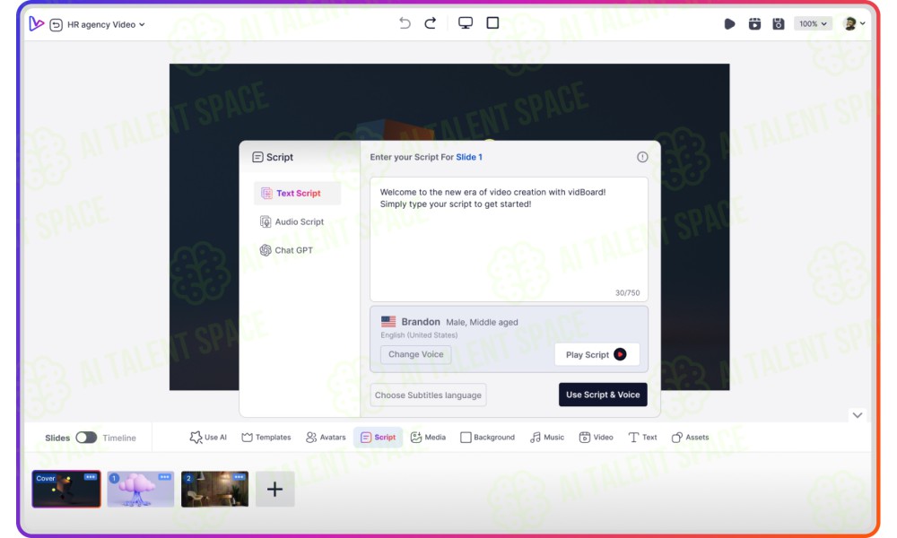Select slide 2 thumbnail with room

coord(214,490)
